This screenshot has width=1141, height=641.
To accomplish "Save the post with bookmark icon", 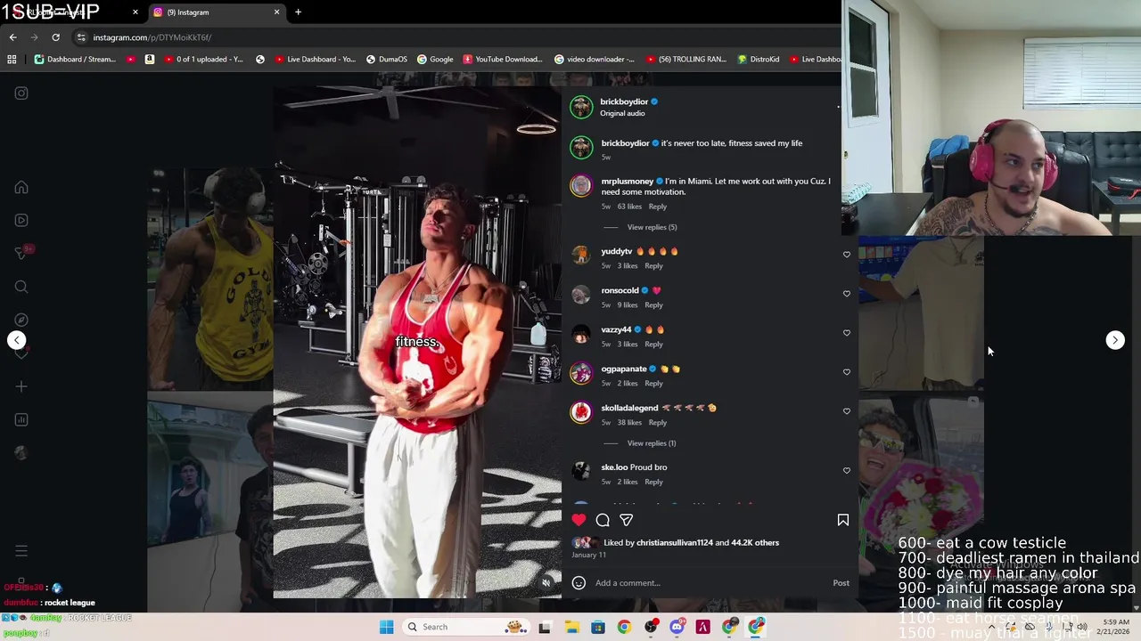I will click(x=842, y=520).
